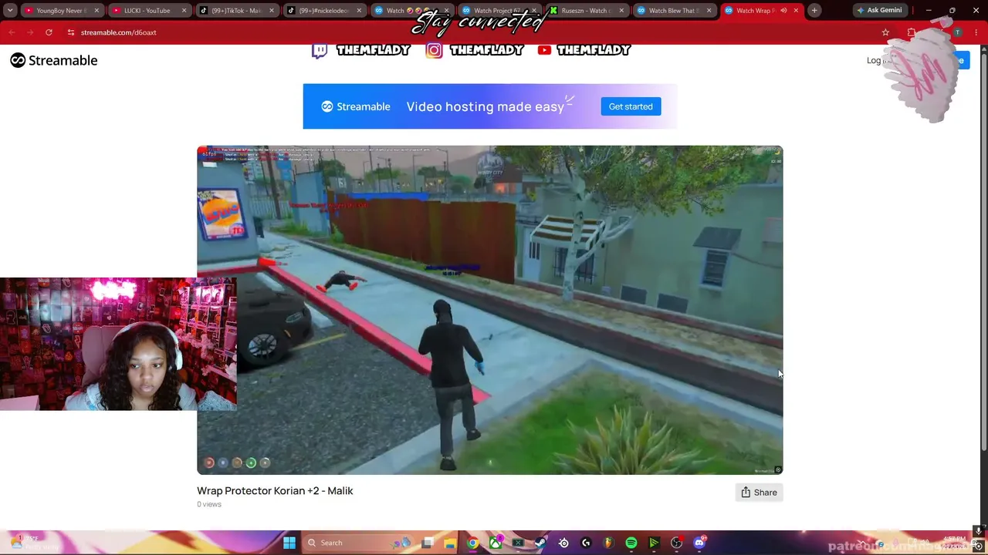The width and height of the screenshot is (988, 555).
Task: Click the Streamable logo in the banner
Action: (356, 106)
